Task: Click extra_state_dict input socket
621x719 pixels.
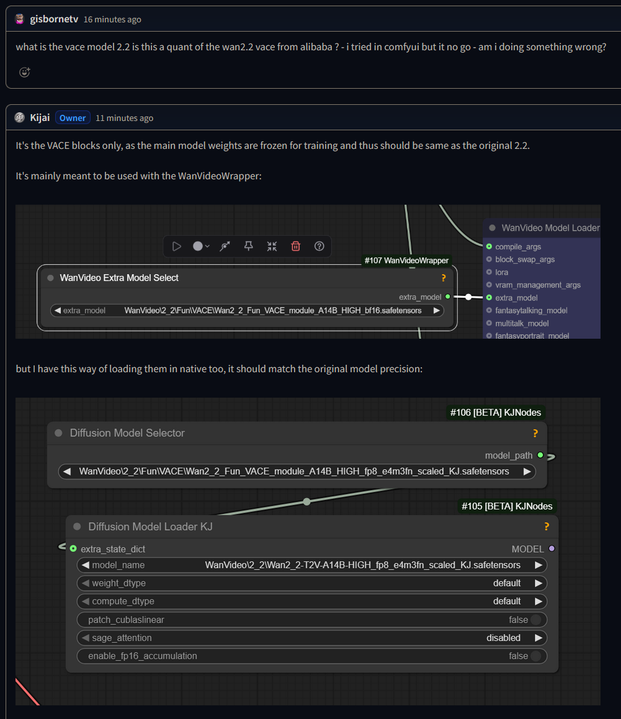Action: pos(73,549)
